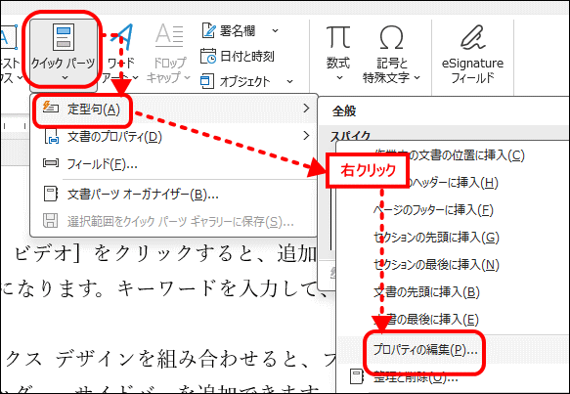
Task: Click the スパイク gallery entry
Action: coord(350,136)
